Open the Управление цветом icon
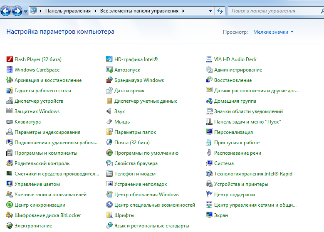Screen dimensions: 324x232 10,184
